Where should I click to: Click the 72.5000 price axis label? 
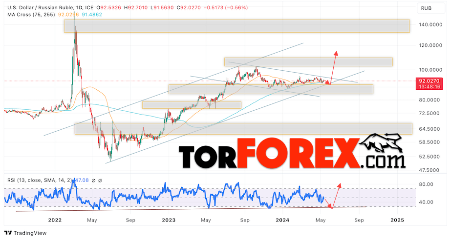429,113
